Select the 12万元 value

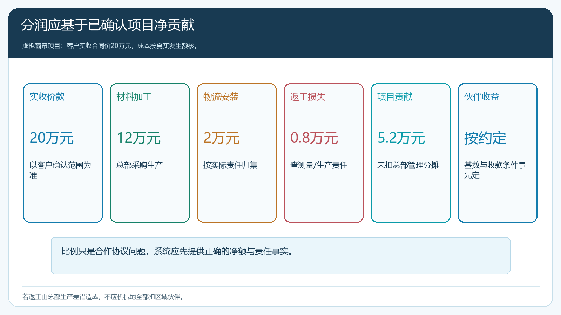pos(138,138)
